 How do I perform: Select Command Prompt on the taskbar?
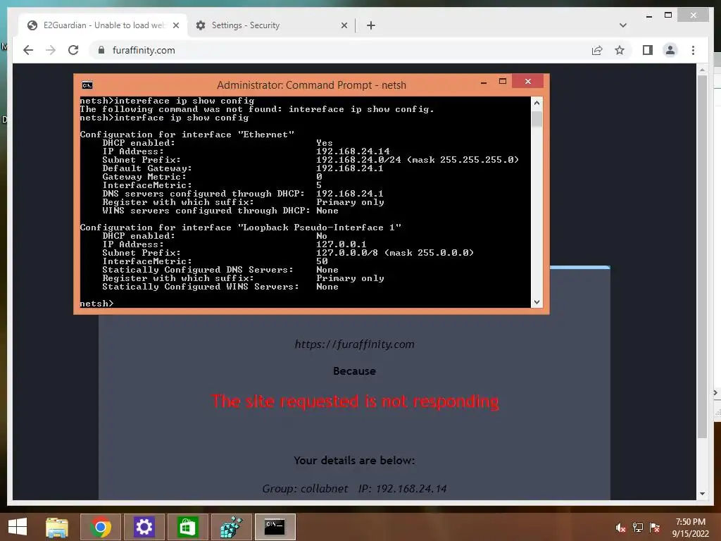pyautogui.click(x=275, y=527)
